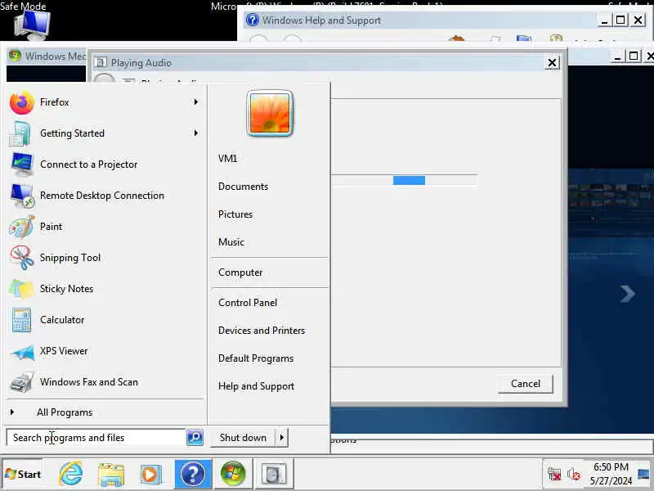Click the Windows Media Center title icon

coord(15,56)
